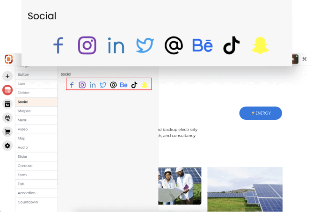Click the TikTok icon in the small Social row
The height and width of the screenshot is (212, 312).
click(x=134, y=85)
